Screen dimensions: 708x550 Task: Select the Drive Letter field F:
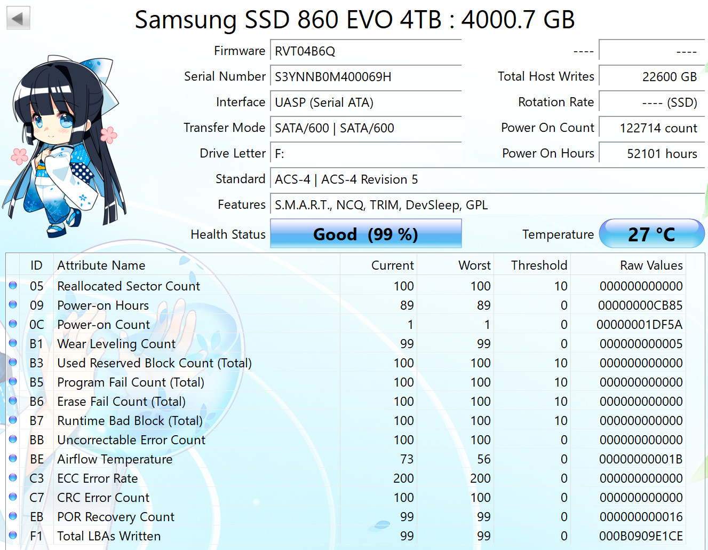pyautogui.click(x=365, y=154)
